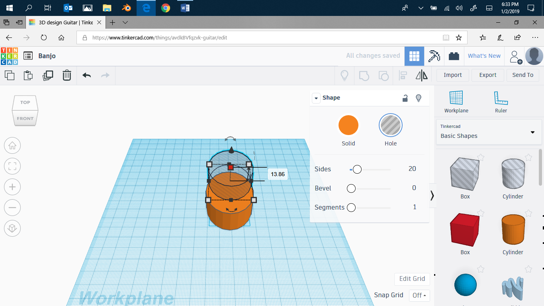Click the FRONT face of view cube
Screen dimensions: 544x306
[x=25, y=118]
